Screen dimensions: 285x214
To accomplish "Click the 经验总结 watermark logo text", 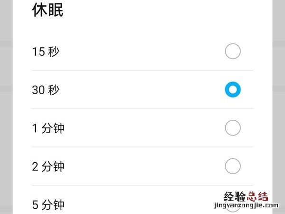I will click(x=245, y=197).
